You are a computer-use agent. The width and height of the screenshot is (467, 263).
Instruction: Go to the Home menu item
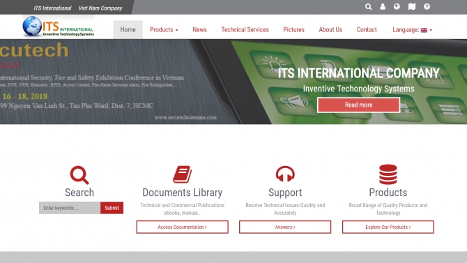[128, 29]
